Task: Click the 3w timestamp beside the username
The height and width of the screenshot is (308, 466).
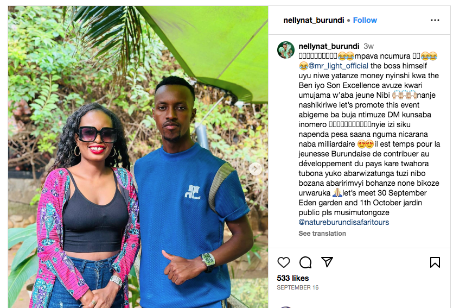Action: coord(368,46)
